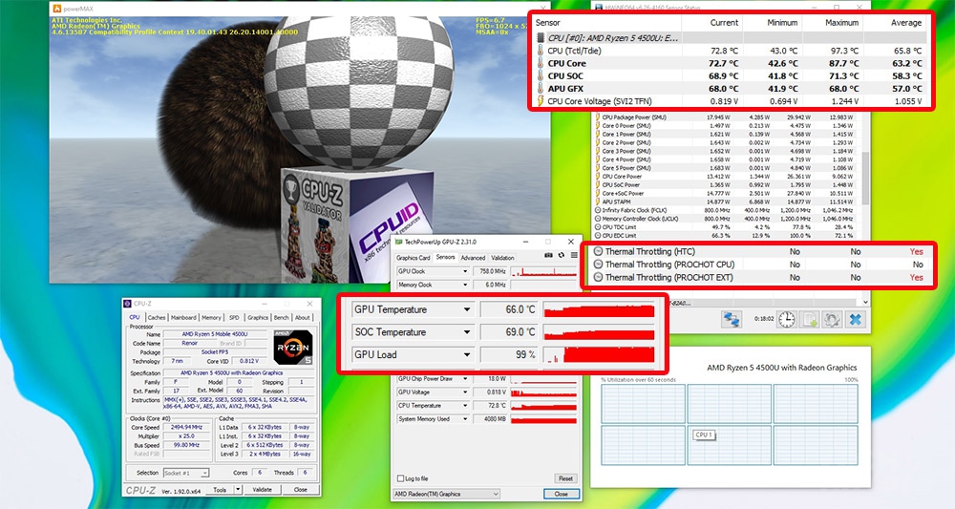Click the Tools button in CPU-Z
Viewport: 955px width, 509px height.
click(x=220, y=490)
